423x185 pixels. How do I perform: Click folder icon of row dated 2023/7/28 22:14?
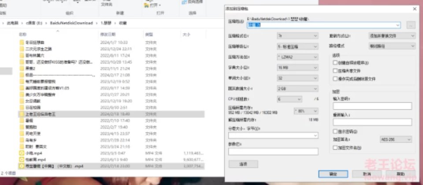[22, 140]
